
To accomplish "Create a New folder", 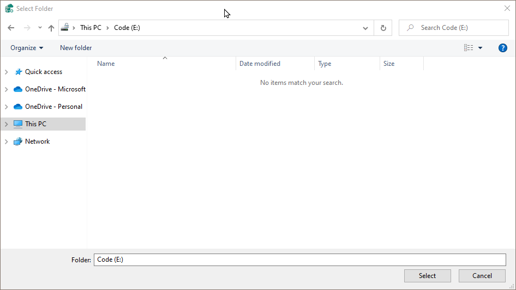I will click(x=76, y=48).
